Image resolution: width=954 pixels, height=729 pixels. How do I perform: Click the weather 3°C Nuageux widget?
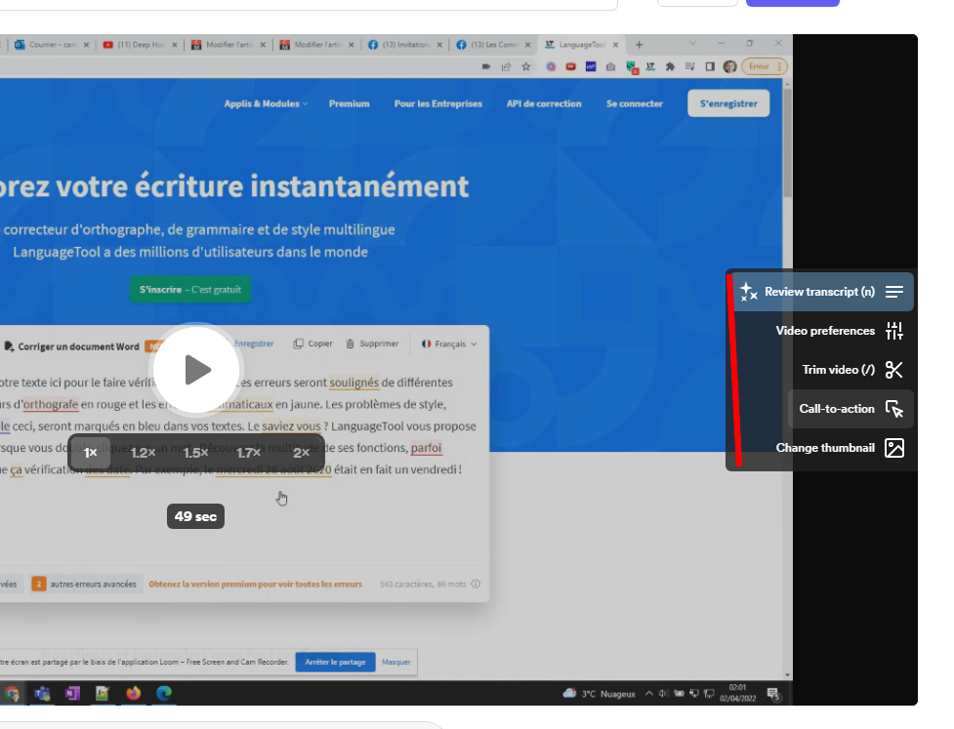click(x=600, y=693)
